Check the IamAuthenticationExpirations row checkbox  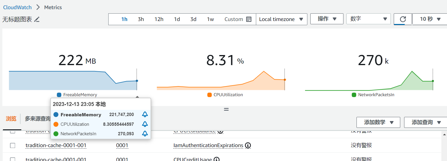(12, 145)
